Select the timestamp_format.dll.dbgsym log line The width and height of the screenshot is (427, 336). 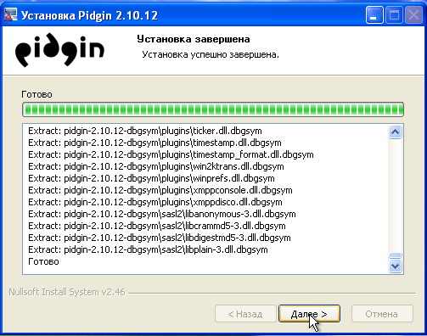(x=171, y=154)
